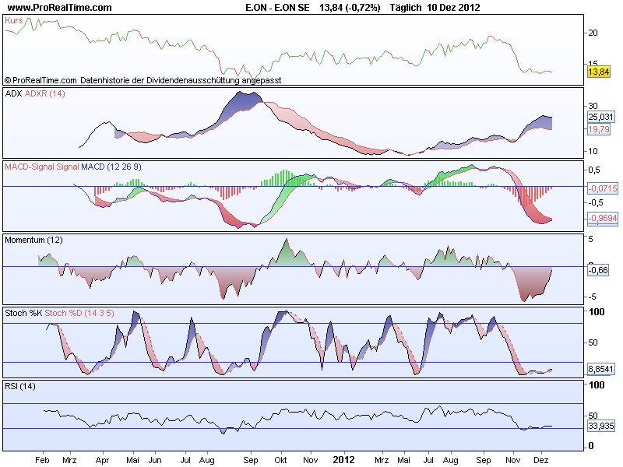Image resolution: width=623 pixels, height=467 pixels.
Task: Click the 20 level on price scale
Action: [593, 33]
